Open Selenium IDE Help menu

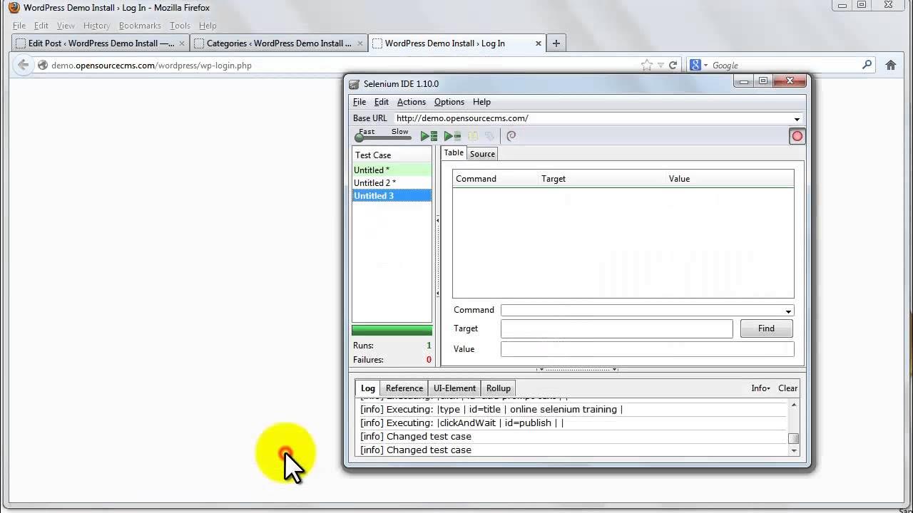tap(481, 102)
